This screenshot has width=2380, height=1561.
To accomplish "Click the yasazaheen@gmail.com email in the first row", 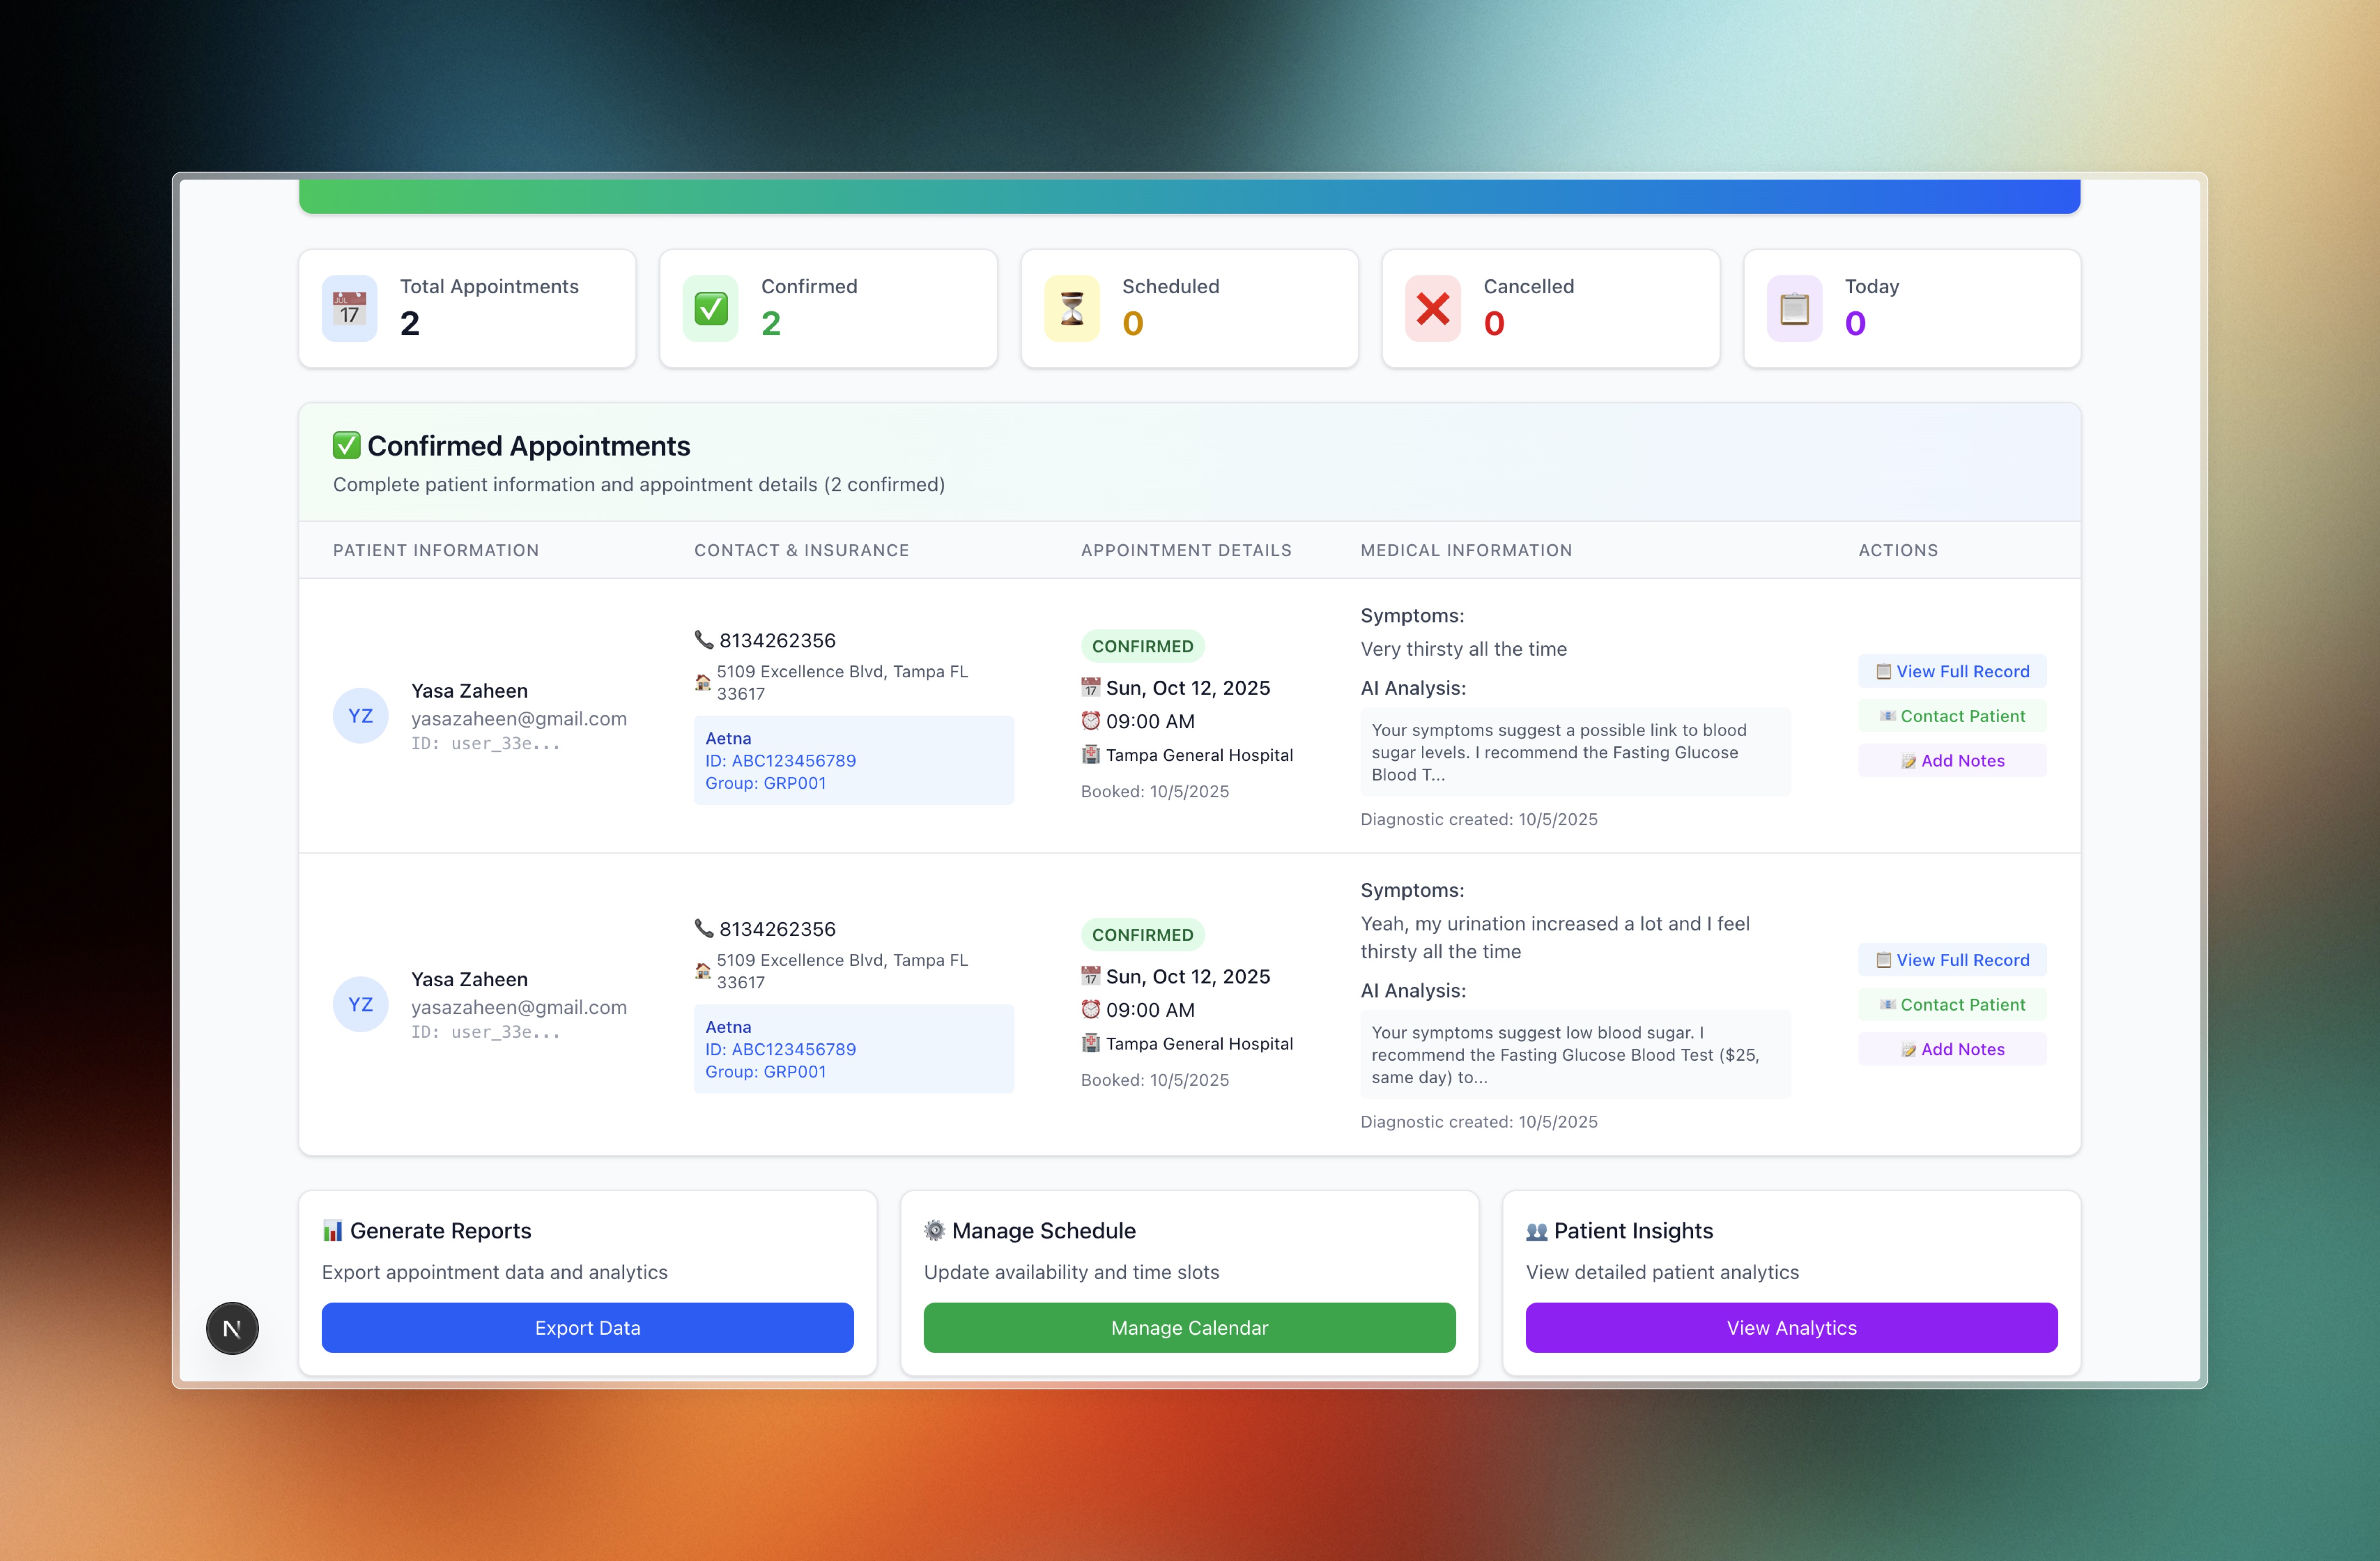I will (518, 718).
